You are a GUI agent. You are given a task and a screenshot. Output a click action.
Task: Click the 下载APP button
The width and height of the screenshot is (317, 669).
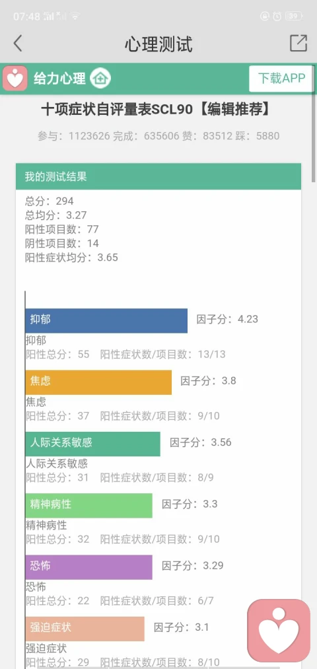tap(281, 79)
